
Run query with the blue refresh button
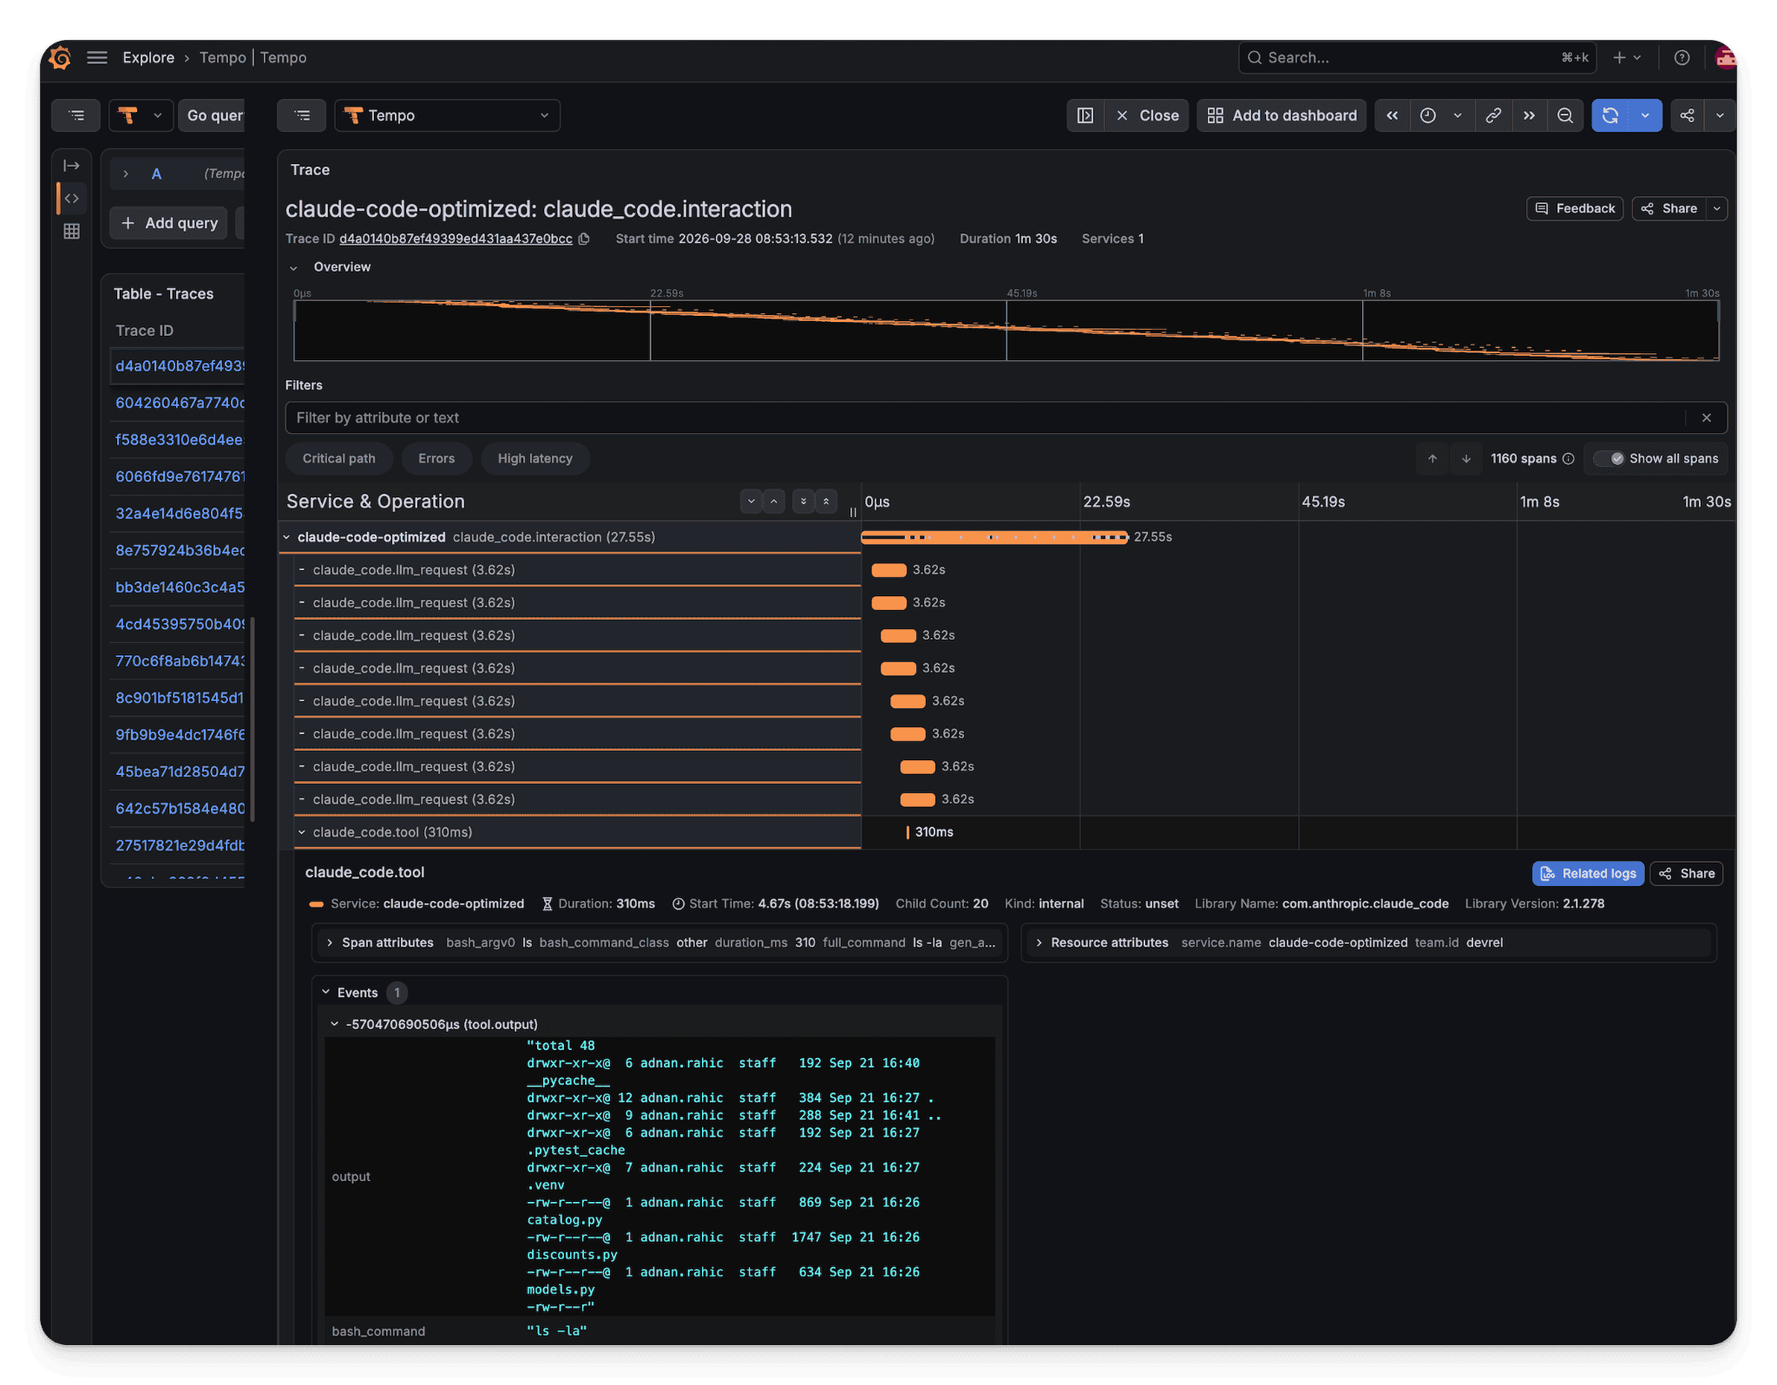[x=1610, y=115]
